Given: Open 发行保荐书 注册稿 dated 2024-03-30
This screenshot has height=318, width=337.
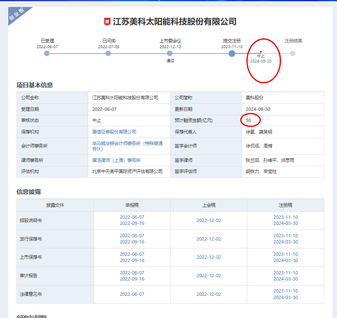Looking at the screenshot, I should click(286, 242).
